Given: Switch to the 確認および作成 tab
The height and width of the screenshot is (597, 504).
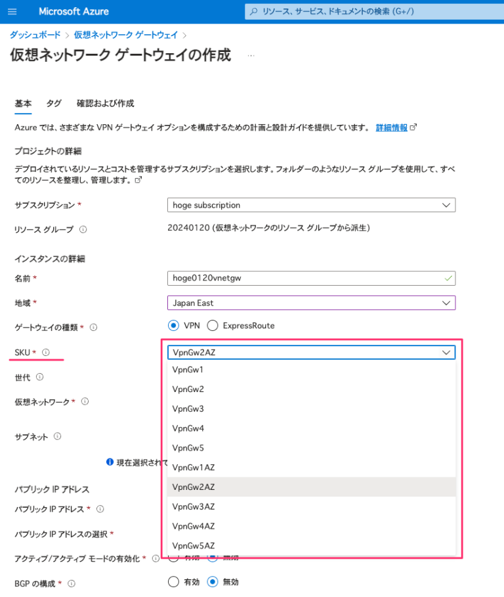Looking at the screenshot, I should point(106,104).
